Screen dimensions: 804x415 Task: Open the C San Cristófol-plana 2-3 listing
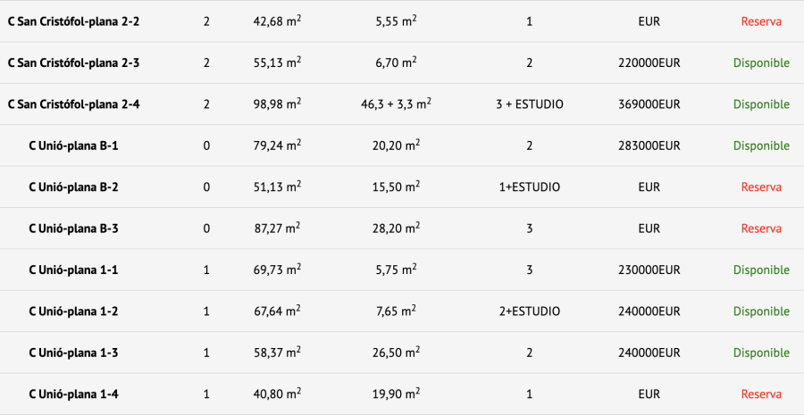pyautogui.click(x=73, y=63)
